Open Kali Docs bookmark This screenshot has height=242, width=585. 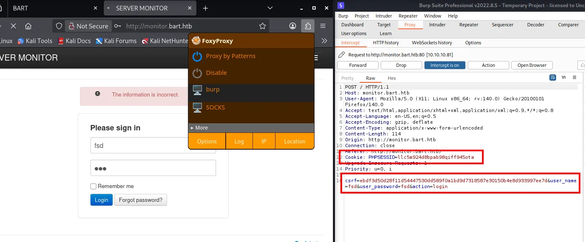pos(74,41)
